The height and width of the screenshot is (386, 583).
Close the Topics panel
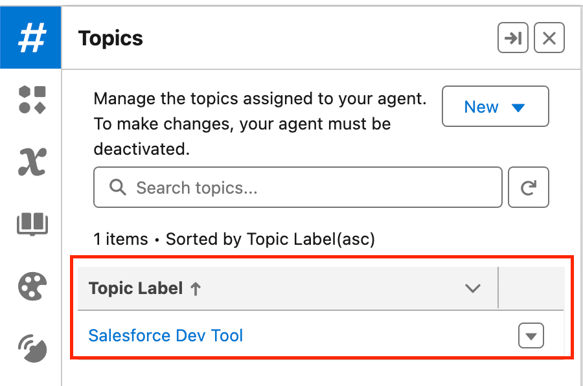tap(549, 38)
